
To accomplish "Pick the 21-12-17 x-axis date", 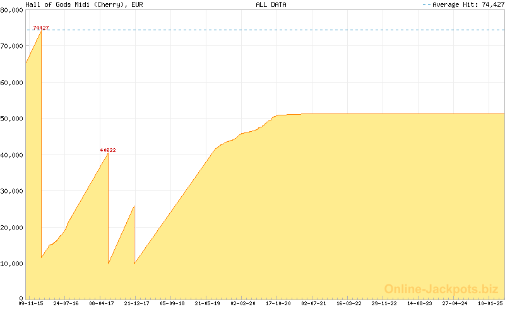I will coord(136,303).
